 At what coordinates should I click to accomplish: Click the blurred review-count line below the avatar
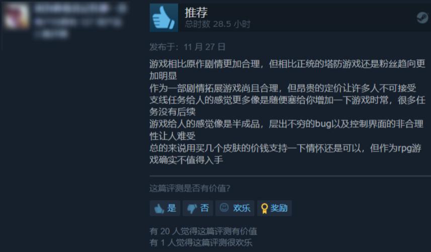51,34
